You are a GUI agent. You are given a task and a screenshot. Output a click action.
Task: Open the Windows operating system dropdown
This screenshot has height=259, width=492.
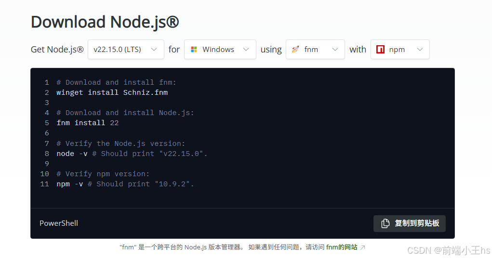tap(220, 49)
